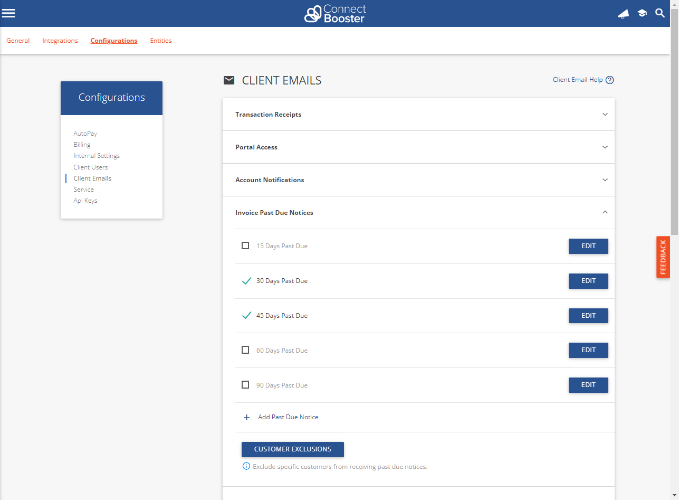This screenshot has height=500, width=679.
Task: Click the search magnifier icon
Action: point(660,13)
